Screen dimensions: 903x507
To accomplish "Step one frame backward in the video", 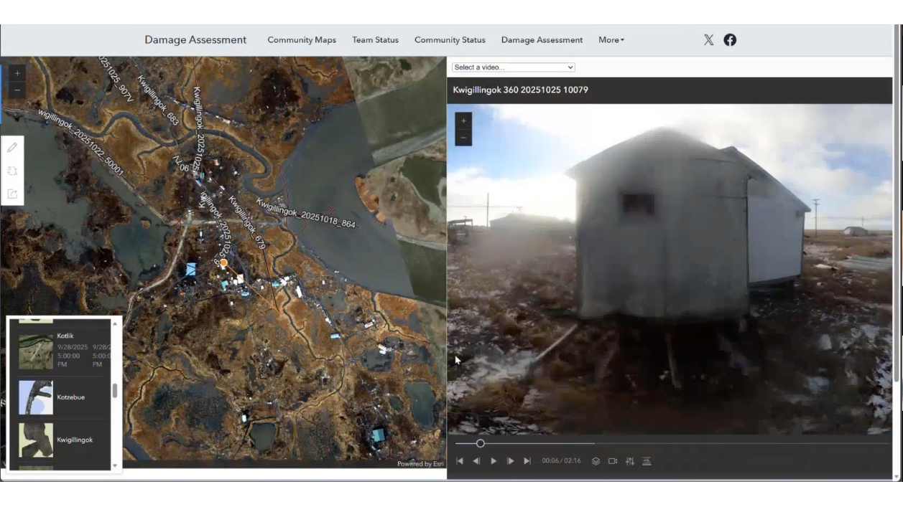I will click(477, 461).
